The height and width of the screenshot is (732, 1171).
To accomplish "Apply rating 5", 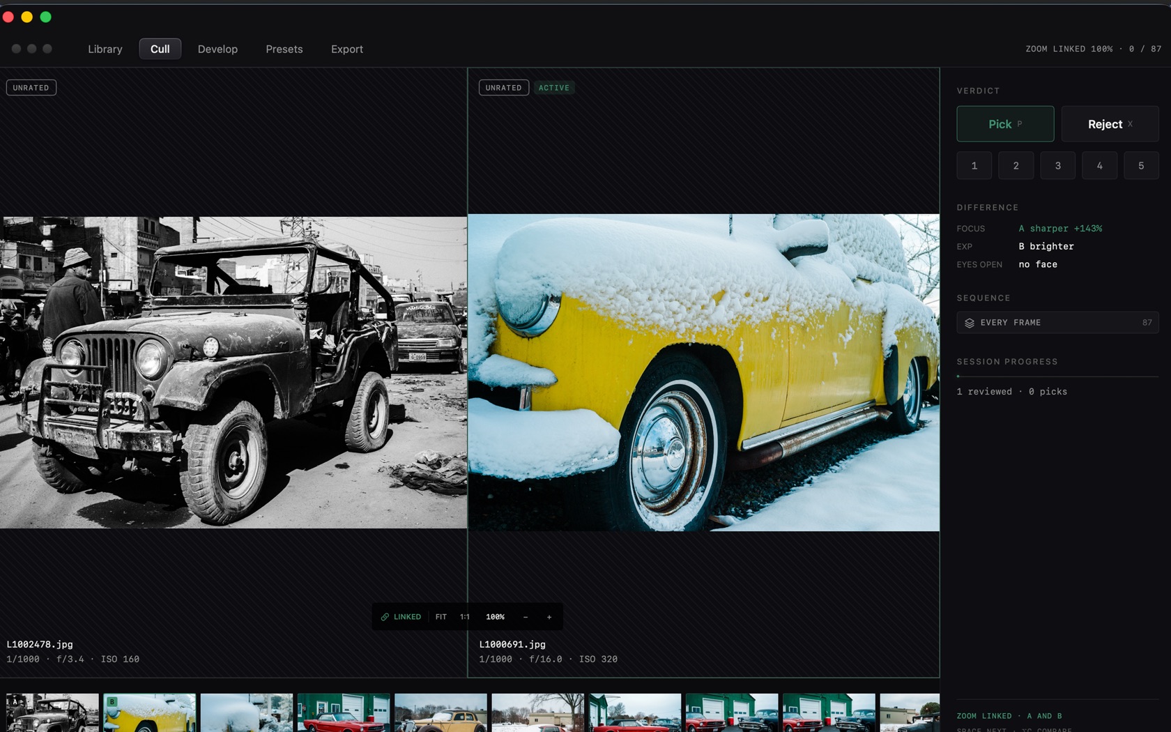I will (1141, 166).
